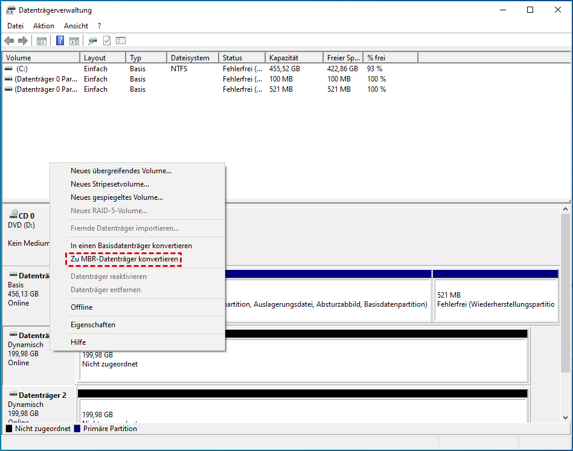Open Eigenschaften from the context menu
The height and width of the screenshot is (451, 573).
click(93, 325)
